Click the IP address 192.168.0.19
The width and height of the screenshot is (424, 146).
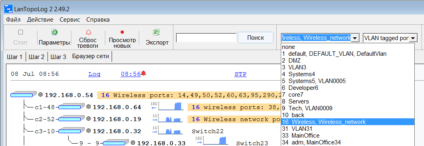[117, 120]
